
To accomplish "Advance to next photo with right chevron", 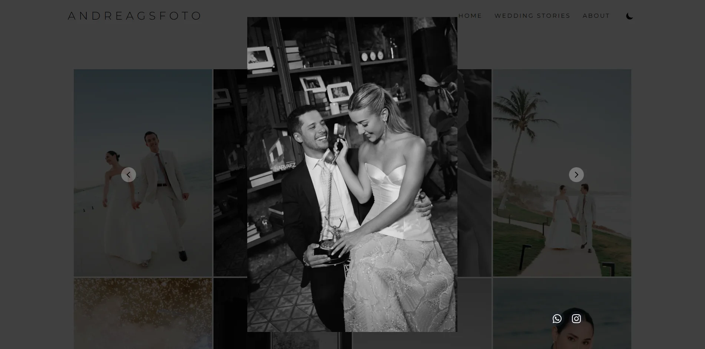I will [576, 175].
